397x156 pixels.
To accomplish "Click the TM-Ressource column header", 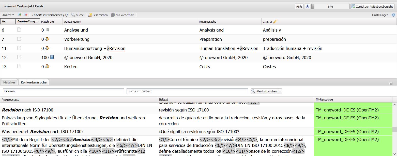I will tap(353, 100).
